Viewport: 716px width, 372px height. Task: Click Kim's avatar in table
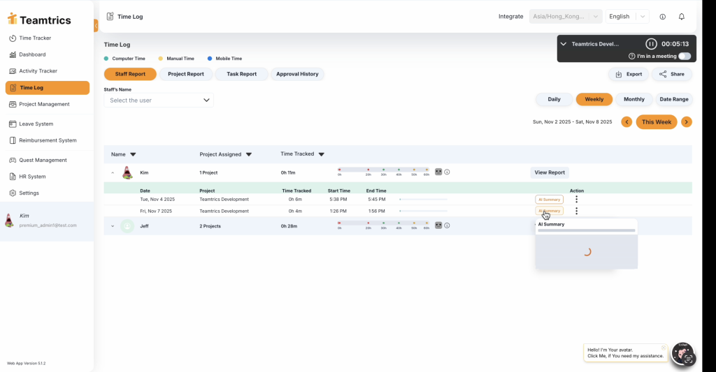coord(127,173)
